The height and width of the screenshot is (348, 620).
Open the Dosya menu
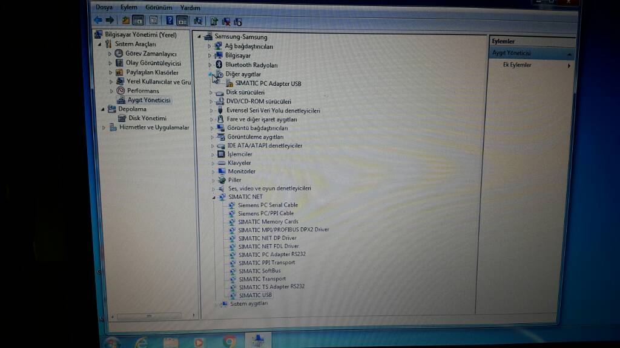pyautogui.click(x=104, y=7)
